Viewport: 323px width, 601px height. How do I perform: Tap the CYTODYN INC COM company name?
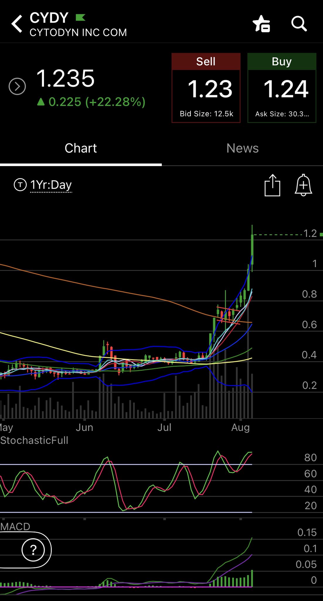click(78, 32)
